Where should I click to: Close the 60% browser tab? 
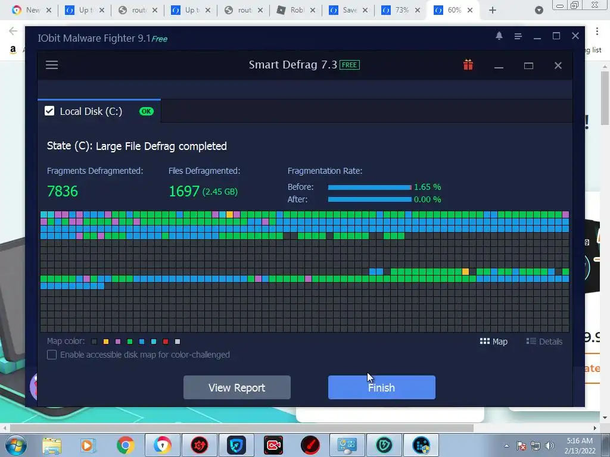pos(470,10)
